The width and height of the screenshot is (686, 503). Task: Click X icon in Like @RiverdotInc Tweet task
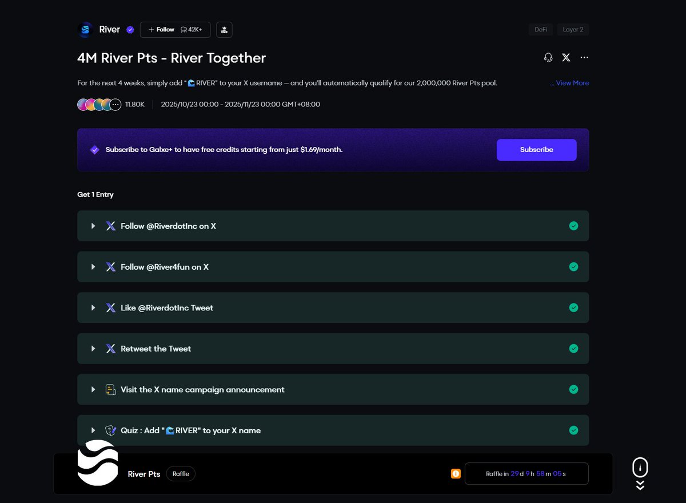tap(111, 308)
